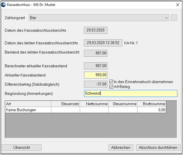Click Abschluss durchführen button

click(x=158, y=148)
